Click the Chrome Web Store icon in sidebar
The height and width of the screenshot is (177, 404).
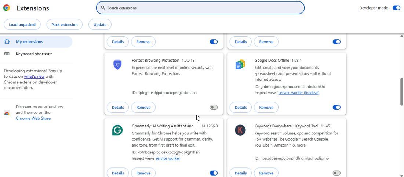click(x=7, y=113)
